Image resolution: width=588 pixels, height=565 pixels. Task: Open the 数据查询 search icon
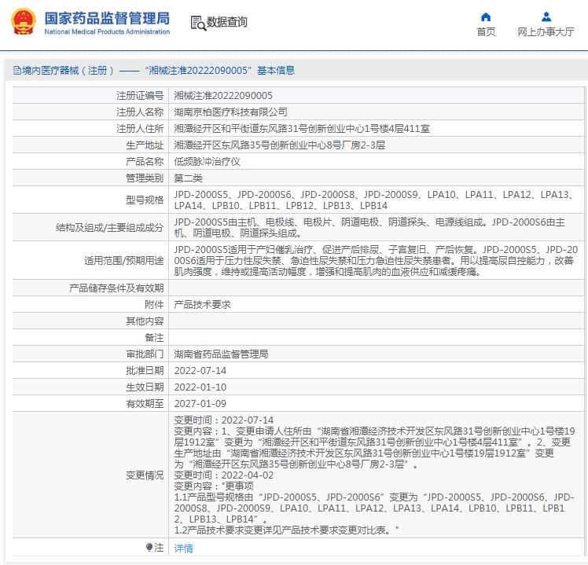(198, 23)
